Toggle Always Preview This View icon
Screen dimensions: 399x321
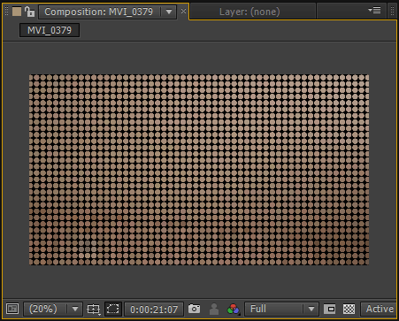12,309
